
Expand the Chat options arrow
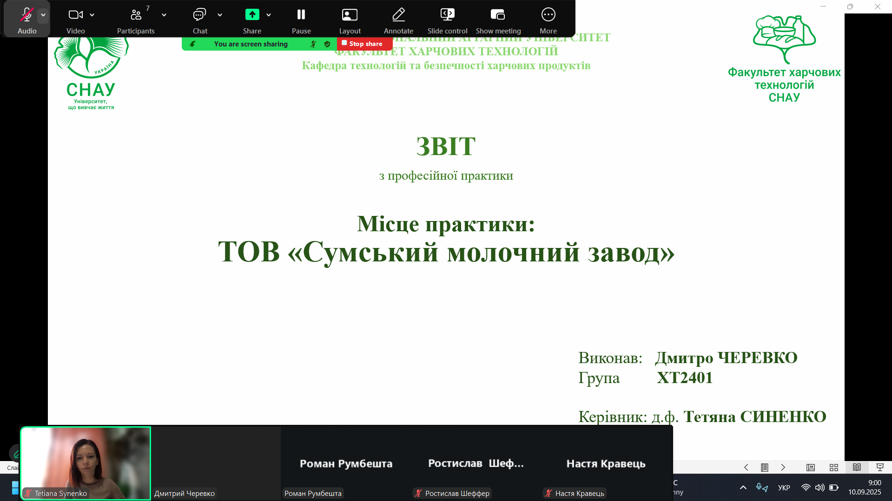point(220,15)
